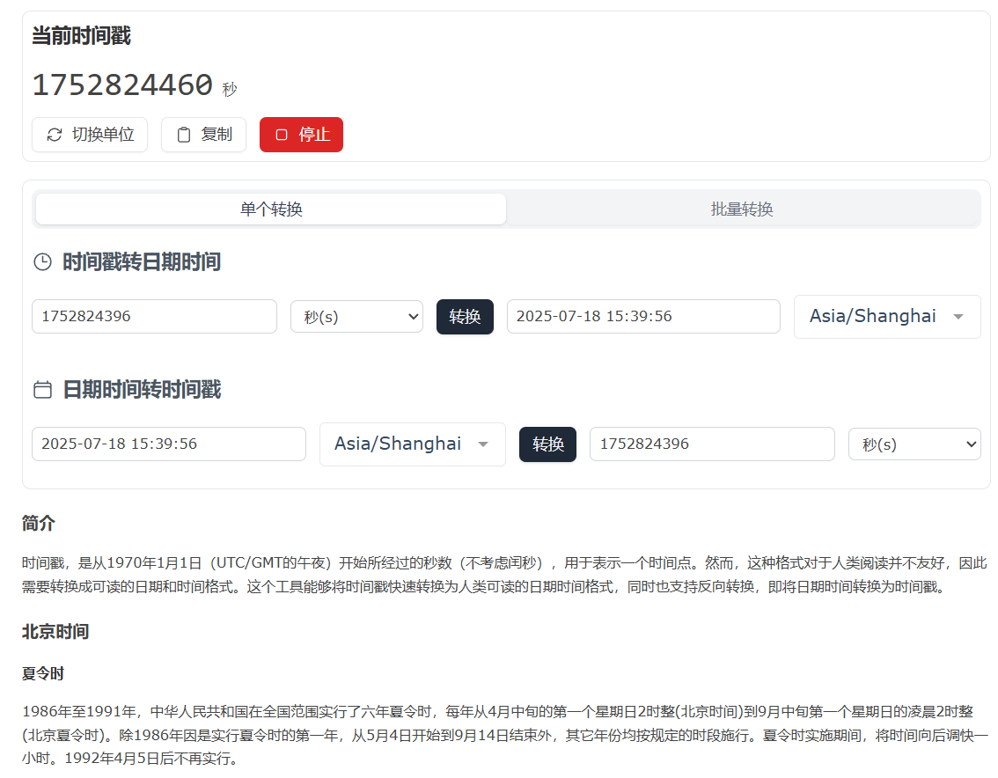Click the 时间戳转日期时间 section heading
Image resolution: width=998 pixels, height=778 pixels.
142,261
